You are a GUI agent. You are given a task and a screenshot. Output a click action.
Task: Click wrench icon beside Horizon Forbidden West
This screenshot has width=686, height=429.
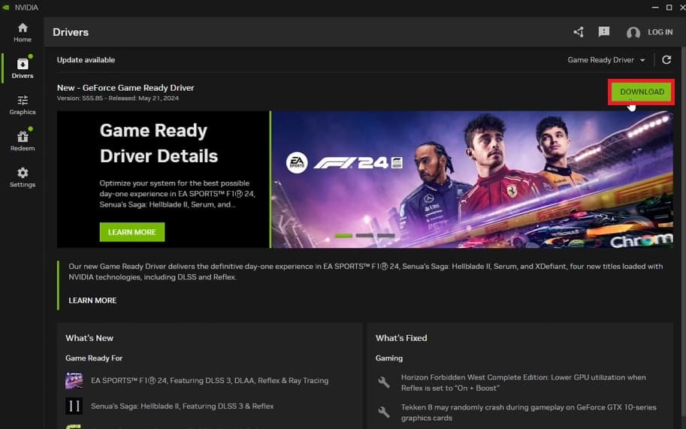point(384,382)
